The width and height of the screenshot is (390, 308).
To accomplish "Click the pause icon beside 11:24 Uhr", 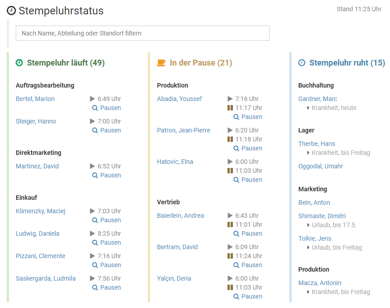I will [x=230, y=256].
